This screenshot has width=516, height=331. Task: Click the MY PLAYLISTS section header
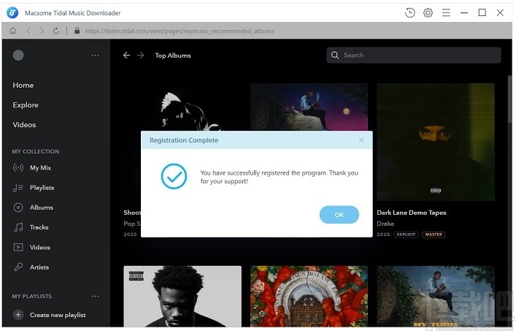tap(31, 296)
